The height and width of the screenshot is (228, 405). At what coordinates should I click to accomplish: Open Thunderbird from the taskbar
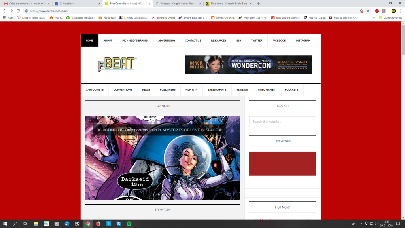[67, 224]
